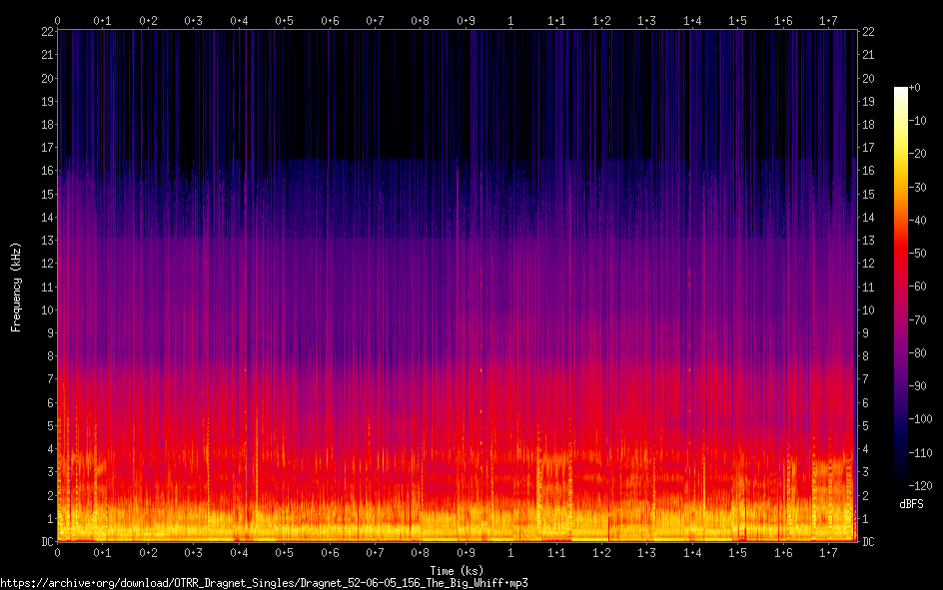Open the archive.org MP3 download URL
943x590 pixels.
[264, 582]
